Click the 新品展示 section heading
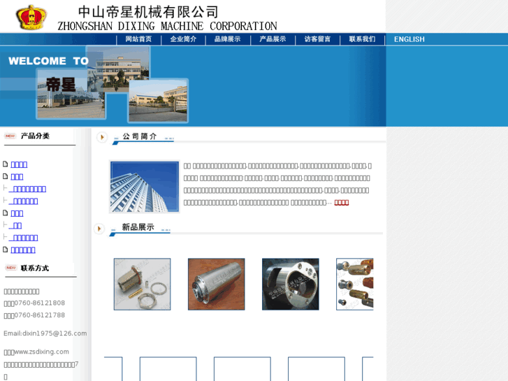 [138, 227]
